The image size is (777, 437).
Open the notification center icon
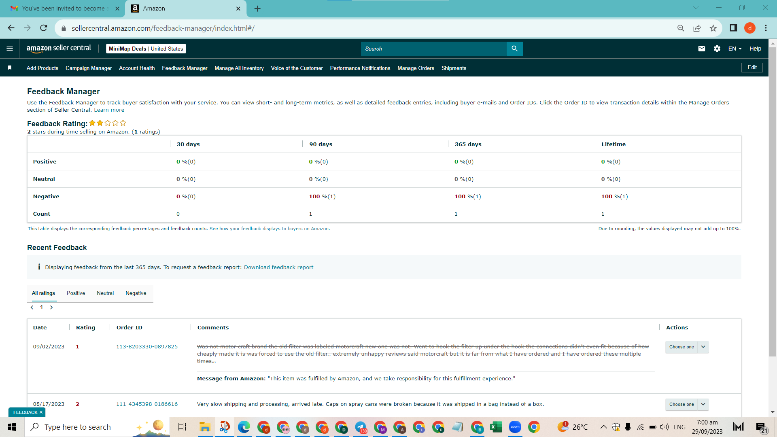click(x=761, y=427)
